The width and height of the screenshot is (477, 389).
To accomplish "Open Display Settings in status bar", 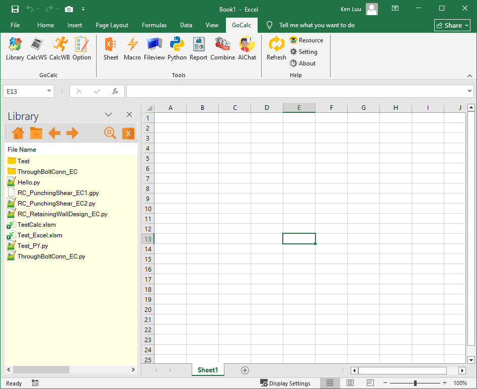I will coord(285,383).
